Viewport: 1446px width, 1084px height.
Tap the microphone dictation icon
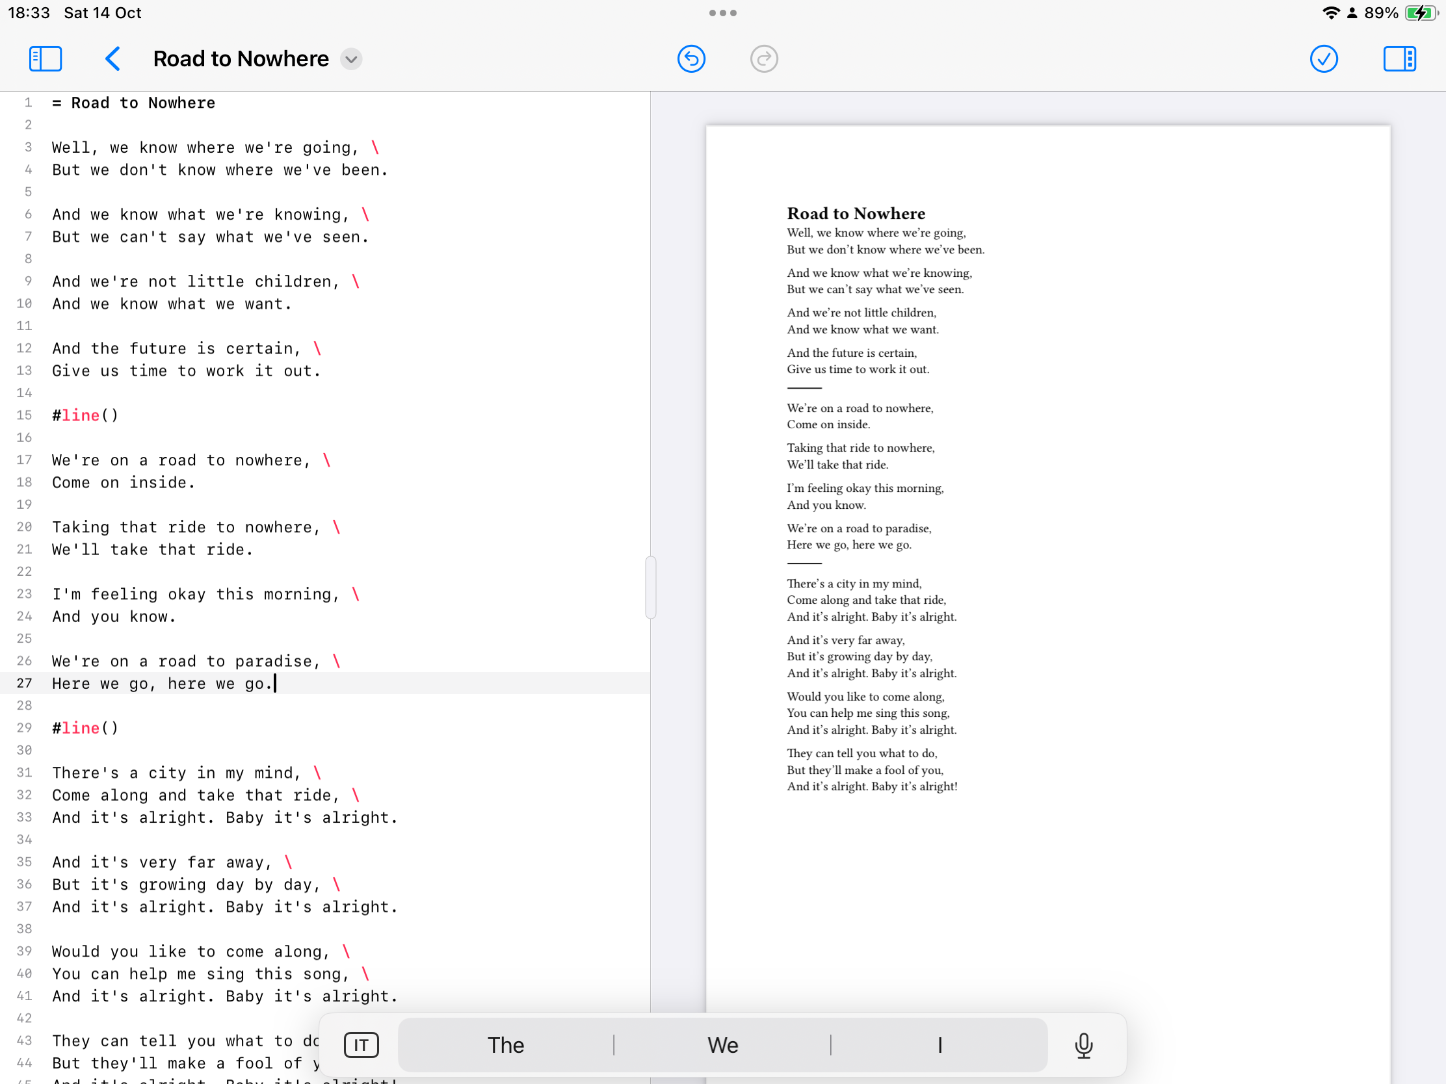point(1083,1045)
